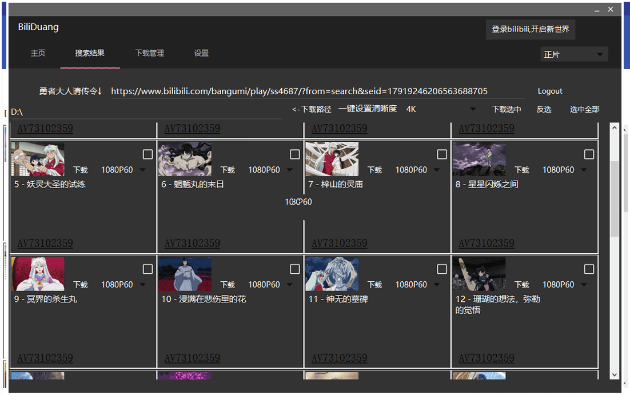Screen dimensions: 630x395
Task: Tick the checkbox for episode 7 梓山的灵庙
Action: pos(442,154)
